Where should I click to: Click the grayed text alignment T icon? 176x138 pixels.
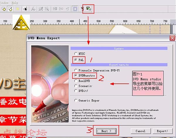coord(67,9)
